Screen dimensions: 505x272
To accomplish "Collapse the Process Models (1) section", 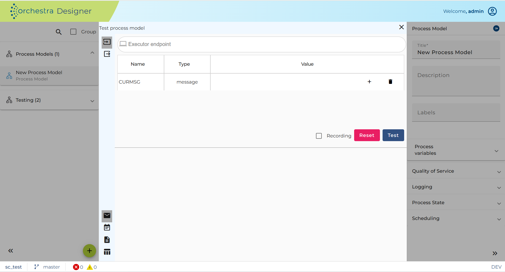I will point(92,53).
